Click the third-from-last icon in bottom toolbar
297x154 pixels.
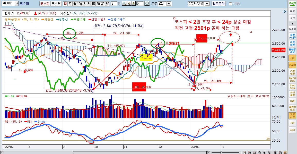(275, 152)
